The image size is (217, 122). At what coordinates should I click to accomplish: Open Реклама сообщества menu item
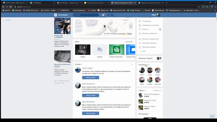coord(150,34)
